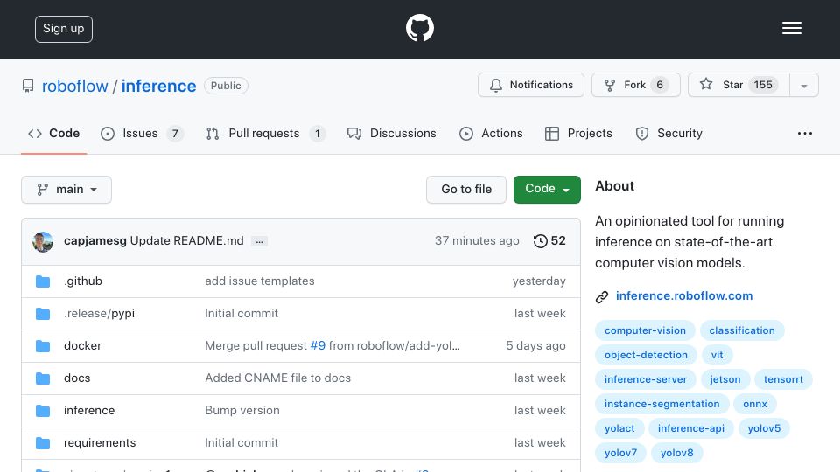Select the vit topic tag
This screenshot has width=840, height=472.
point(717,355)
